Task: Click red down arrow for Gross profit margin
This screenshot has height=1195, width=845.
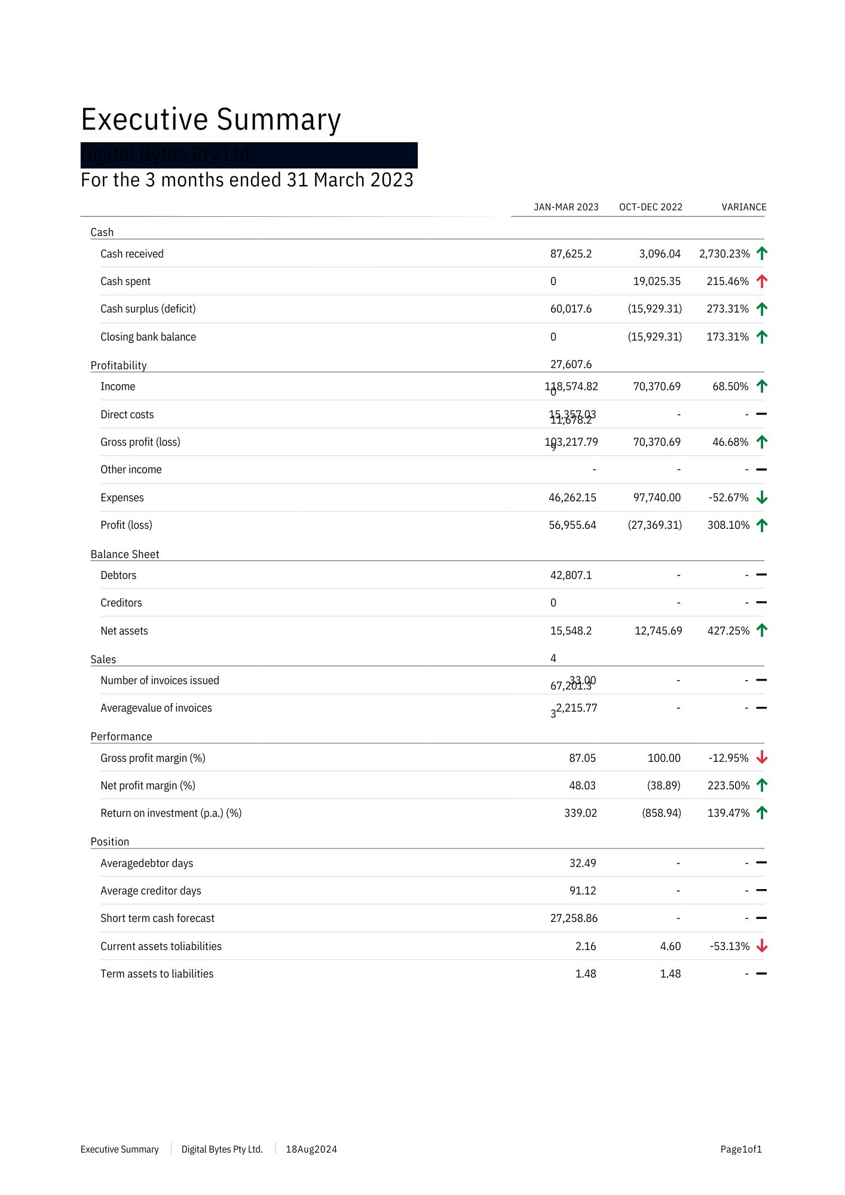Action: pos(761,758)
